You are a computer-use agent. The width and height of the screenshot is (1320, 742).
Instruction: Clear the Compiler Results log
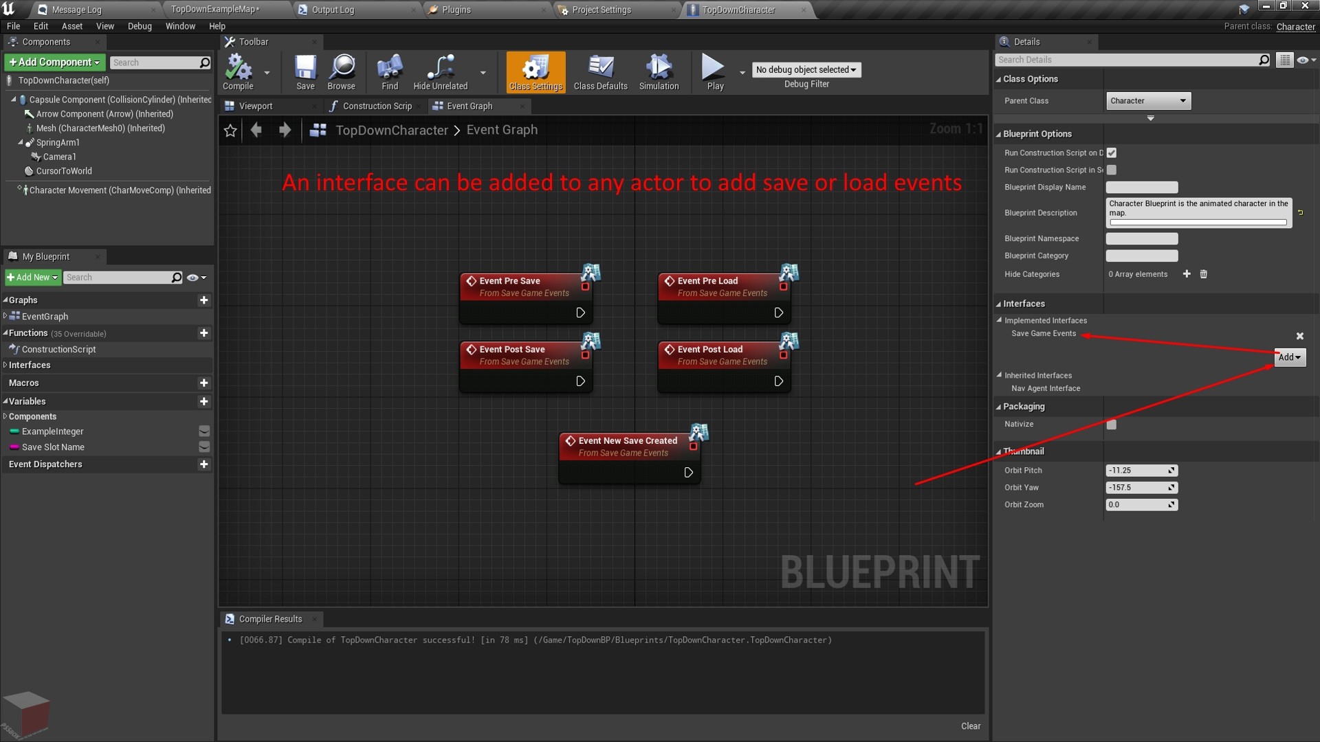click(x=971, y=726)
